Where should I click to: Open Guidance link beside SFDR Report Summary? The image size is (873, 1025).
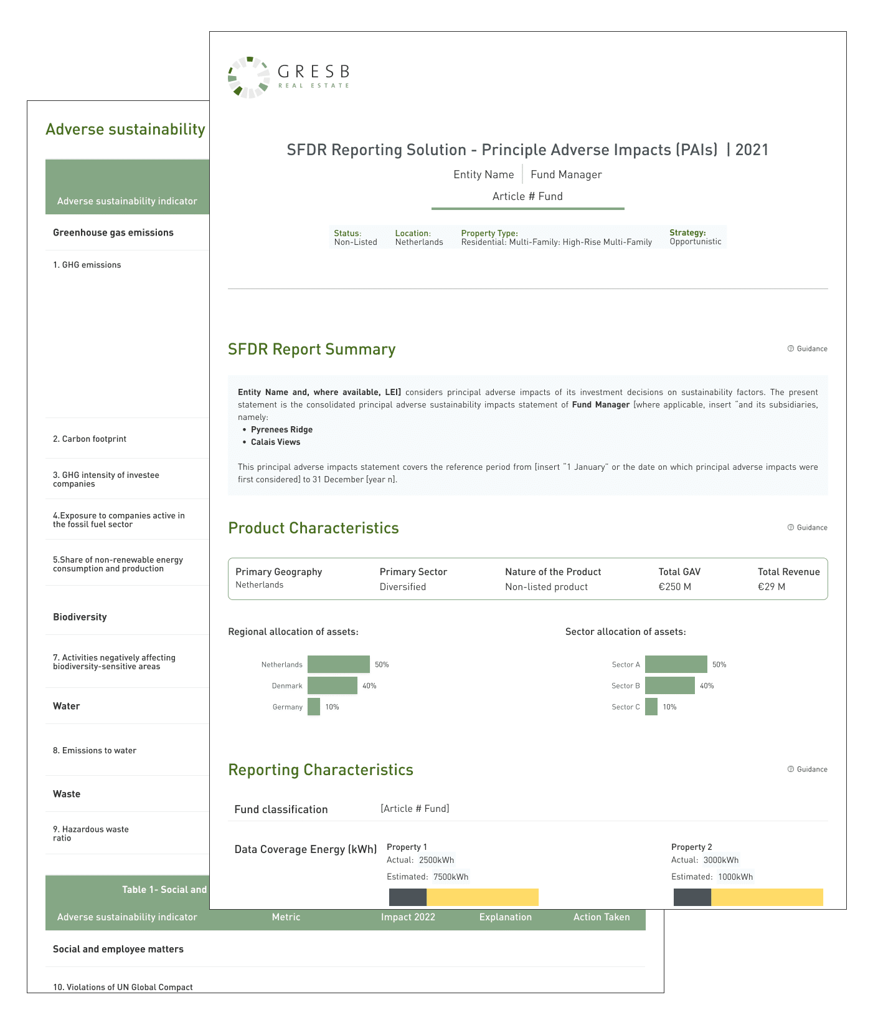[808, 349]
